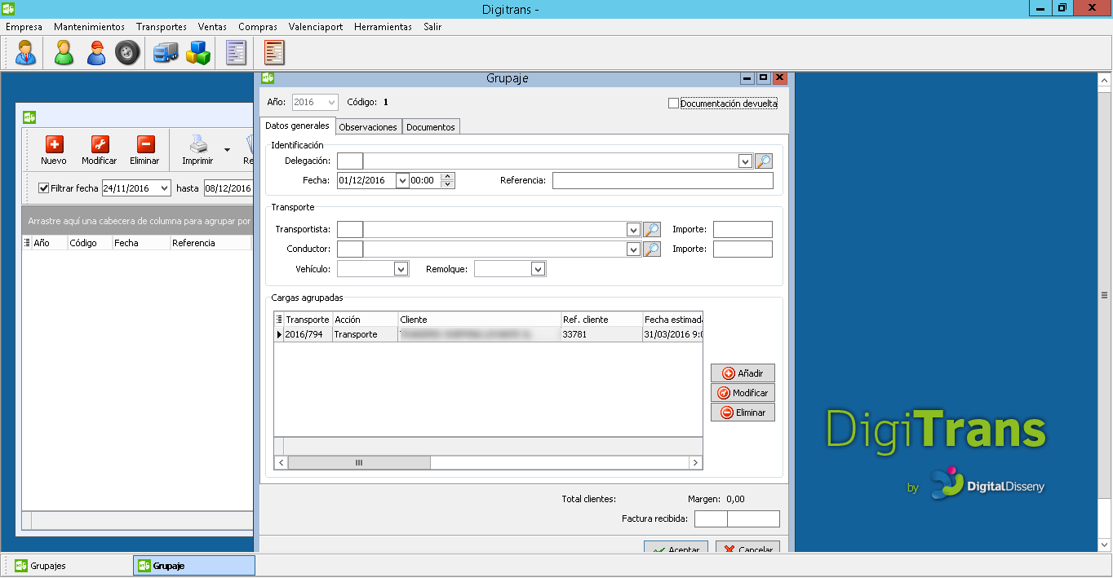Click the Conductor Importe field
The width and height of the screenshot is (1113, 578).
[x=743, y=249]
